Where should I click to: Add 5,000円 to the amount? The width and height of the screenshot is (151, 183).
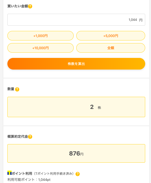(111, 36)
